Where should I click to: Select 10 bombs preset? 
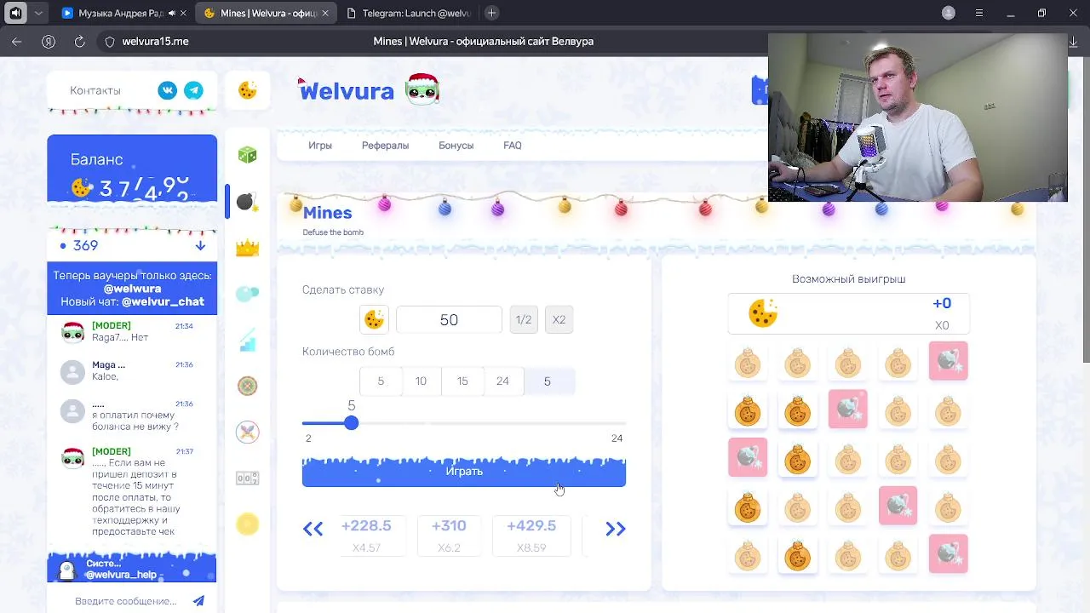pos(421,381)
